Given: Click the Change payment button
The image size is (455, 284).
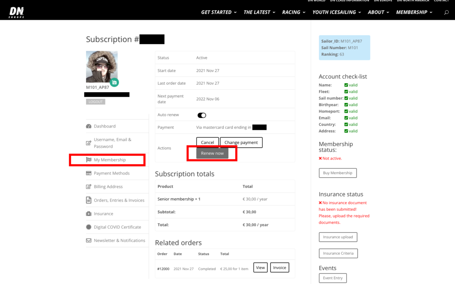Looking at the screenshot, I should pos(241,143).
